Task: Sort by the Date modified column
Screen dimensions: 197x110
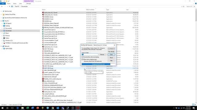Action: [90, 9]
